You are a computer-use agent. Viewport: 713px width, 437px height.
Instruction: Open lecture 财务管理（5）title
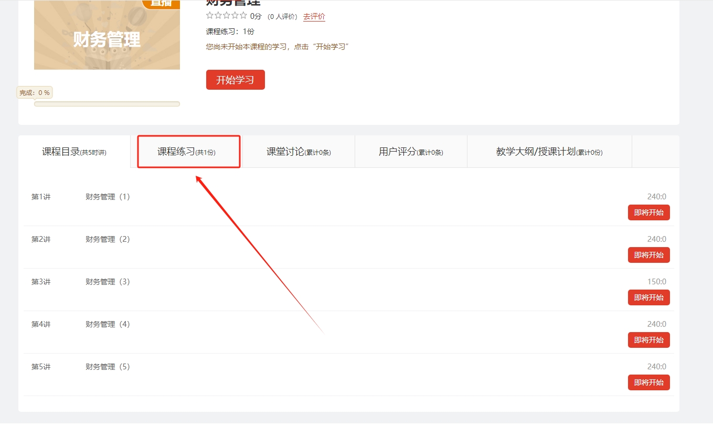click(x=108, y=367)
